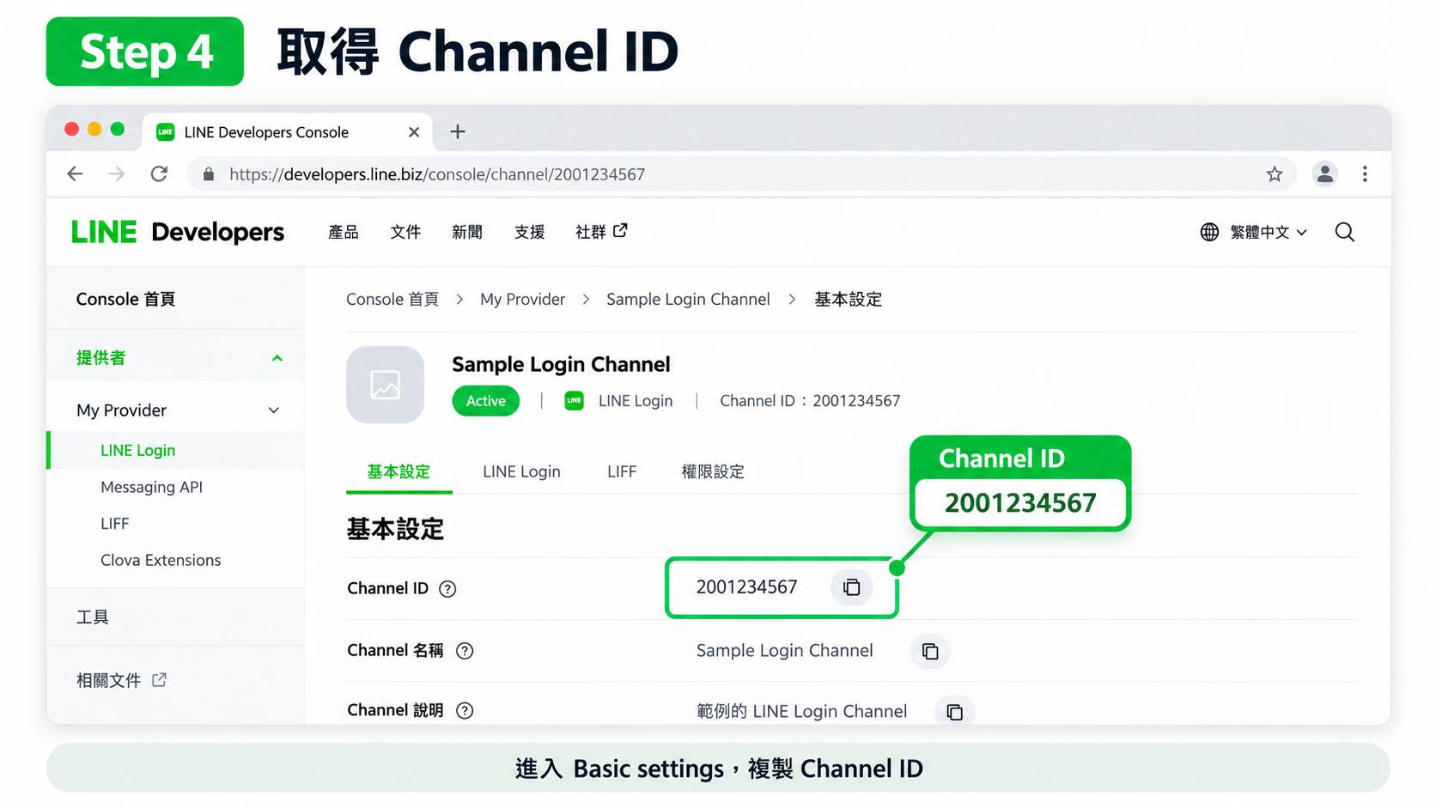Collapse the 提供者 sidebar section

pyautogui.click(x=277, y=358)
